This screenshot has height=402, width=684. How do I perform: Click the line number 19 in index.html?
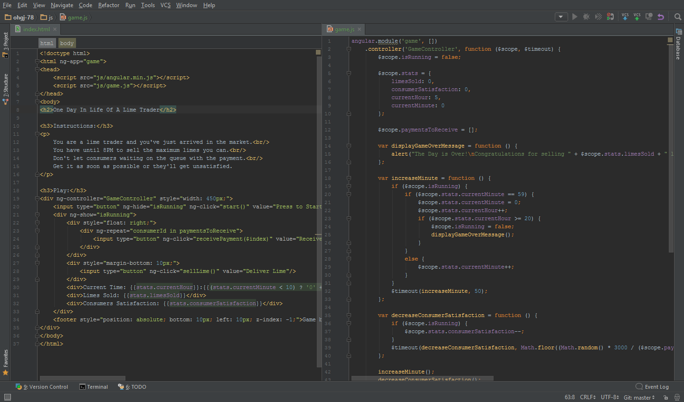16,199
